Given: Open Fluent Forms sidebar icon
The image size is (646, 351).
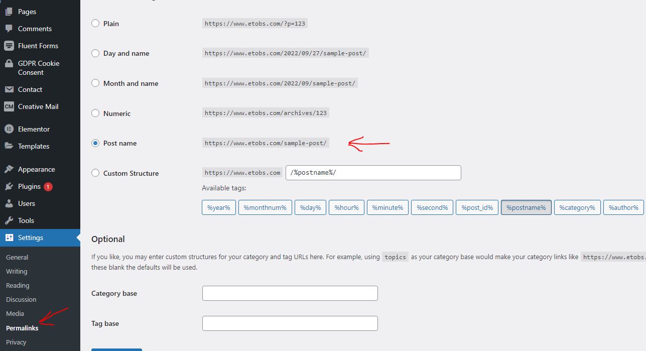Looking at the screenshot, I should (x=9, y=46).
